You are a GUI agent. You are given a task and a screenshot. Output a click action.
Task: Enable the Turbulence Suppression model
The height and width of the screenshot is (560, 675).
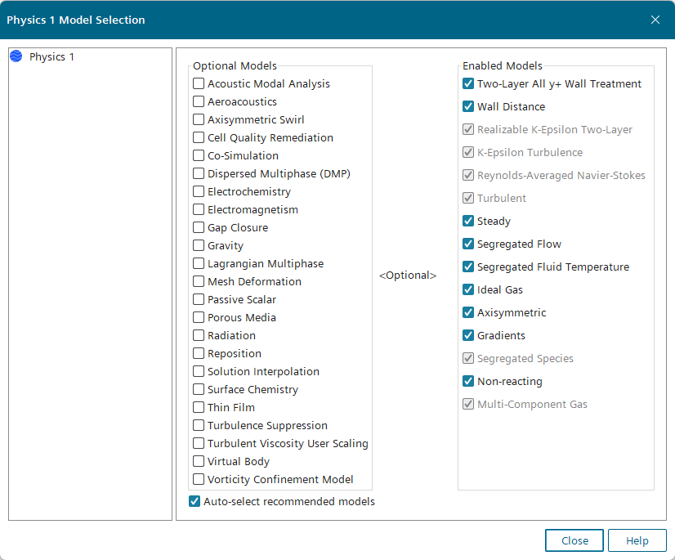point(199,425)
